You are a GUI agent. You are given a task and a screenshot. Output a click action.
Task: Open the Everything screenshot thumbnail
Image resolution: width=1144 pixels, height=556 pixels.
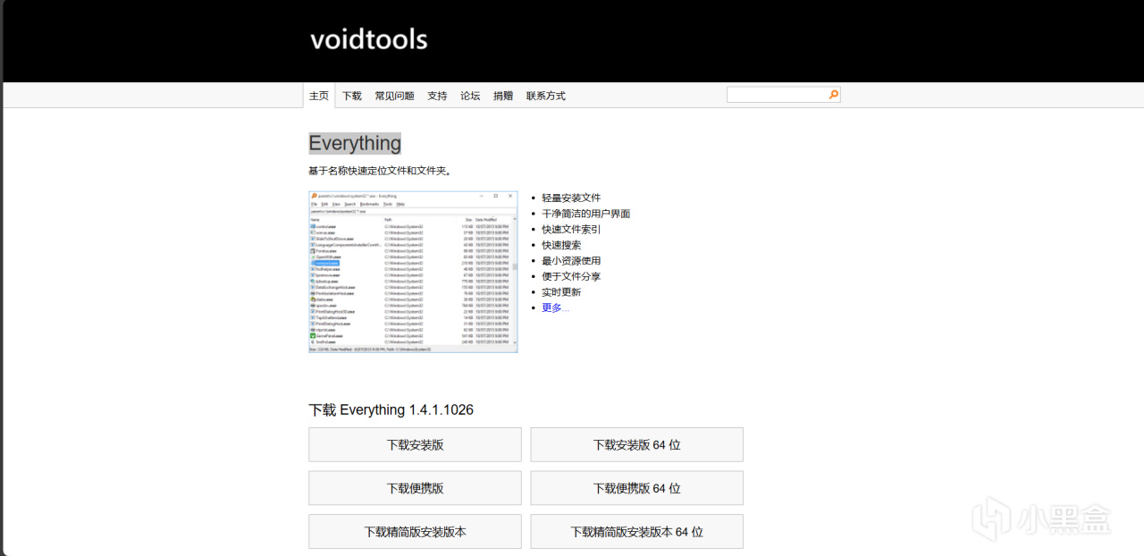[x=413, y=272]
